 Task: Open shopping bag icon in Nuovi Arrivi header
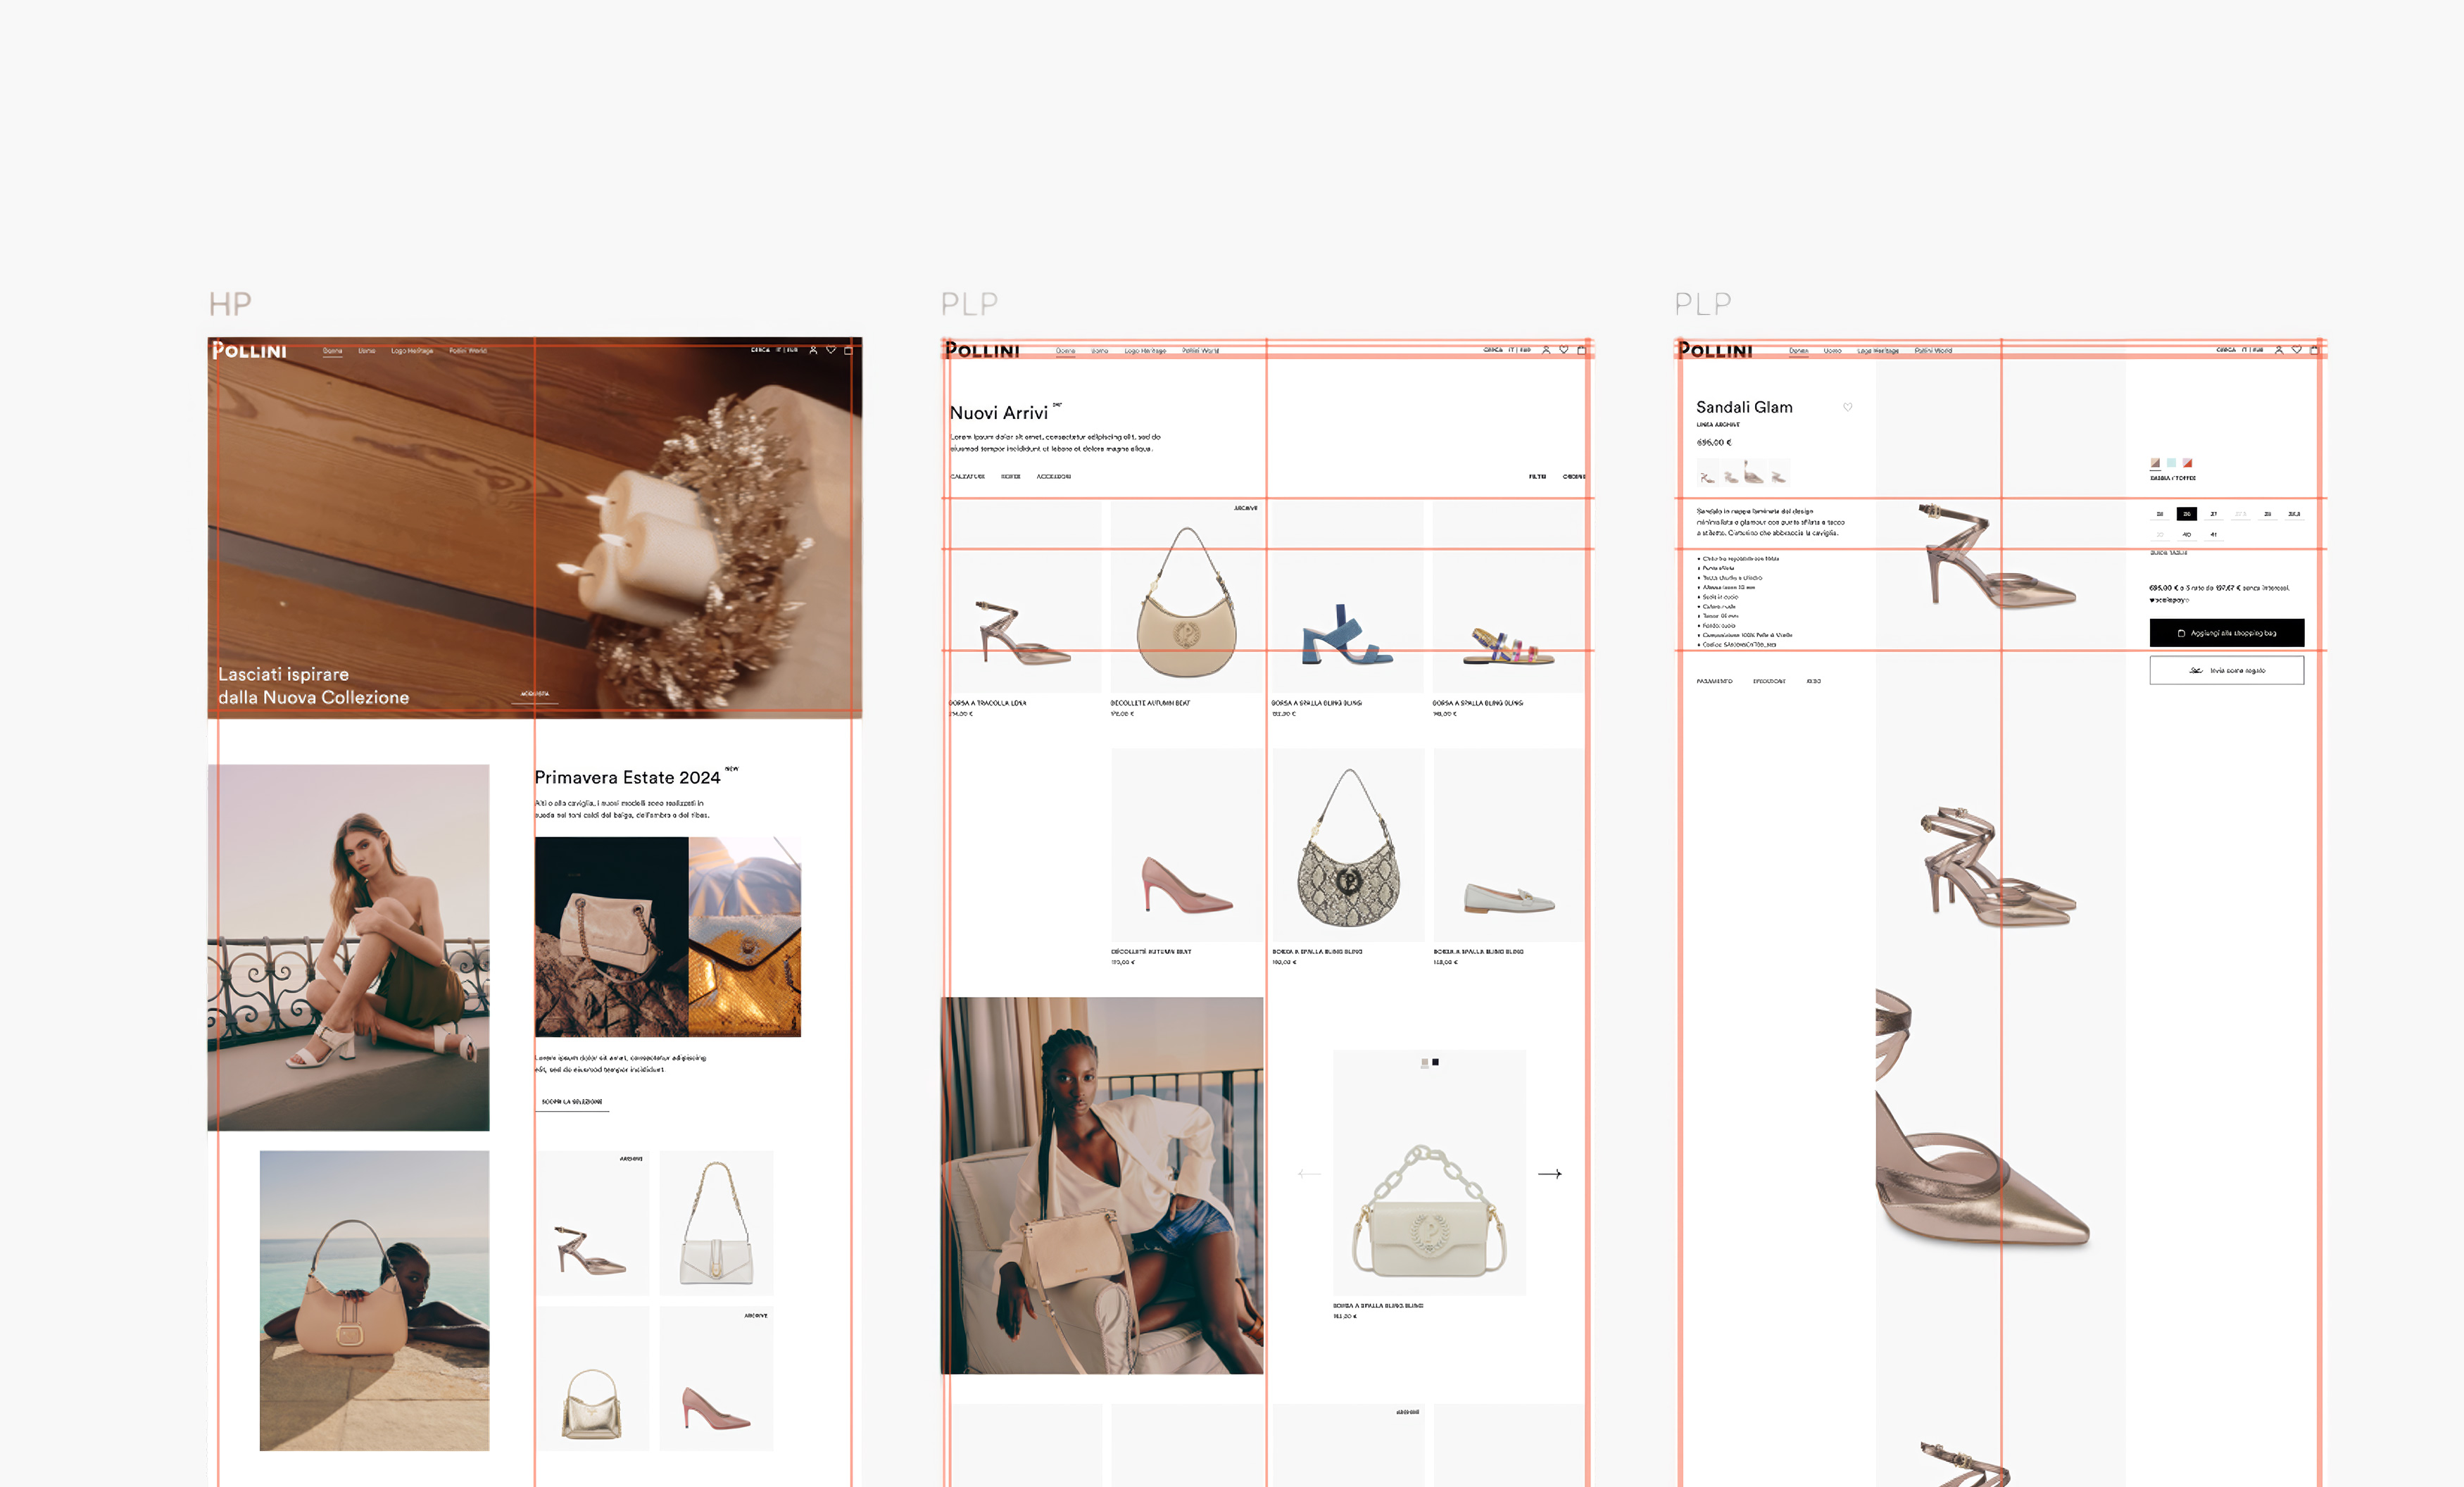[1581, 350]
